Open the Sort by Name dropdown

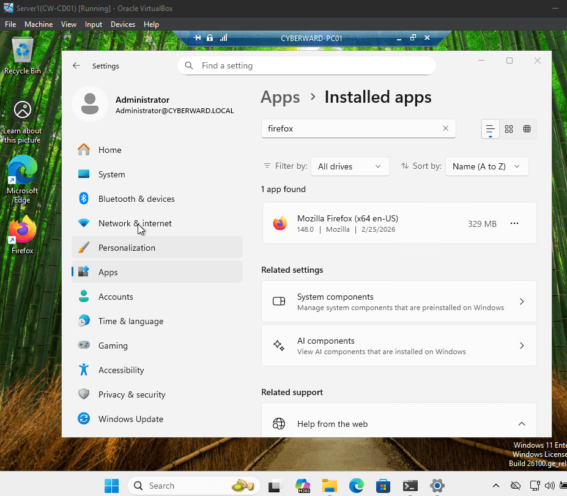pos(487,166)
